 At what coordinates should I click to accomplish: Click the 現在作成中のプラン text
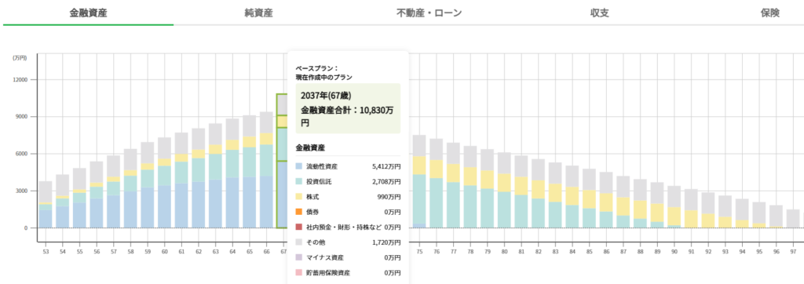324,77
